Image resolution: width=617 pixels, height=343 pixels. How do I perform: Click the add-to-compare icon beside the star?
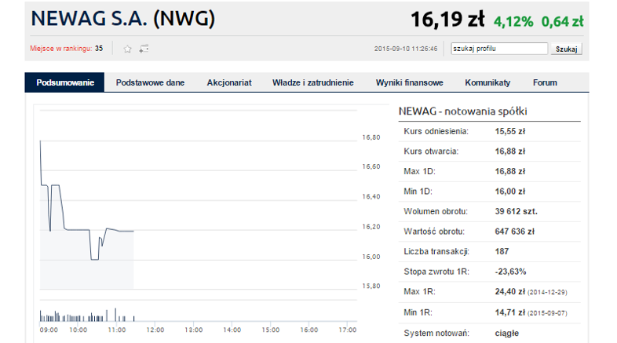[144, 49]
